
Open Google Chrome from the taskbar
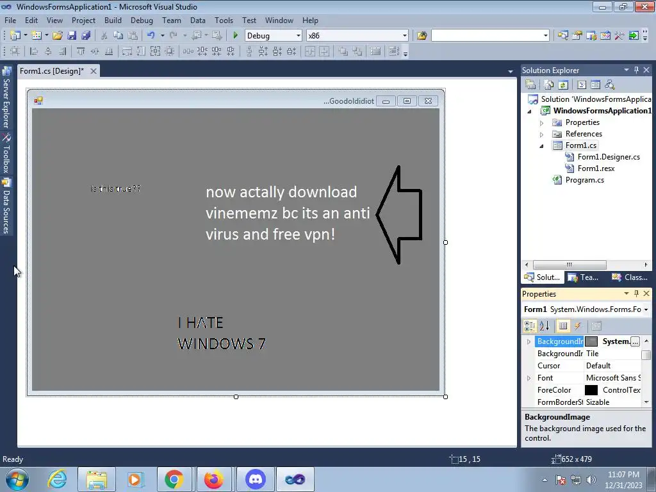pyautogui.click(x=174, y=479)
